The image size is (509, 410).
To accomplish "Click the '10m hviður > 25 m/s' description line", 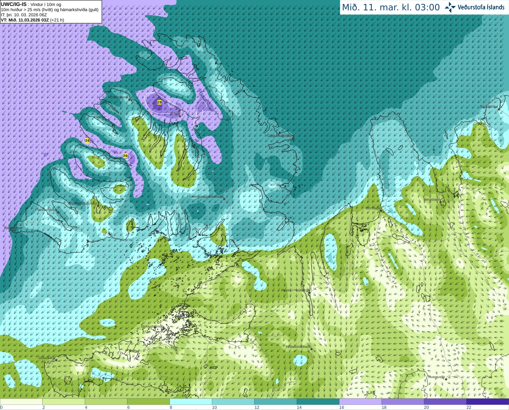I will pos(50,10).
